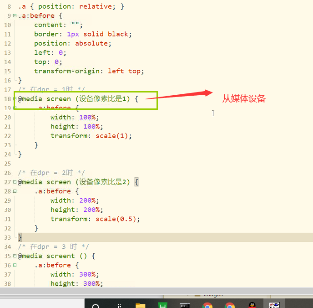Click the closing brace on line 16
The image size is (313, 308).
point(20,80)
